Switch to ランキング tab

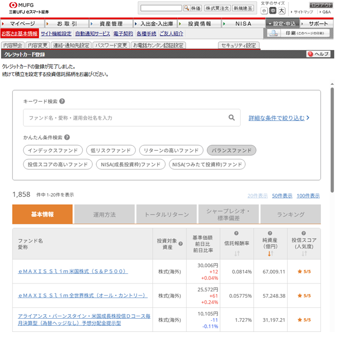click(x=291, y=214)
